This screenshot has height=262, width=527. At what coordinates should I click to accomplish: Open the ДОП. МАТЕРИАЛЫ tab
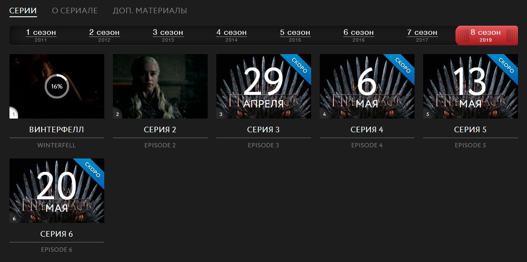pyautogui.click(x=150, y=11)
